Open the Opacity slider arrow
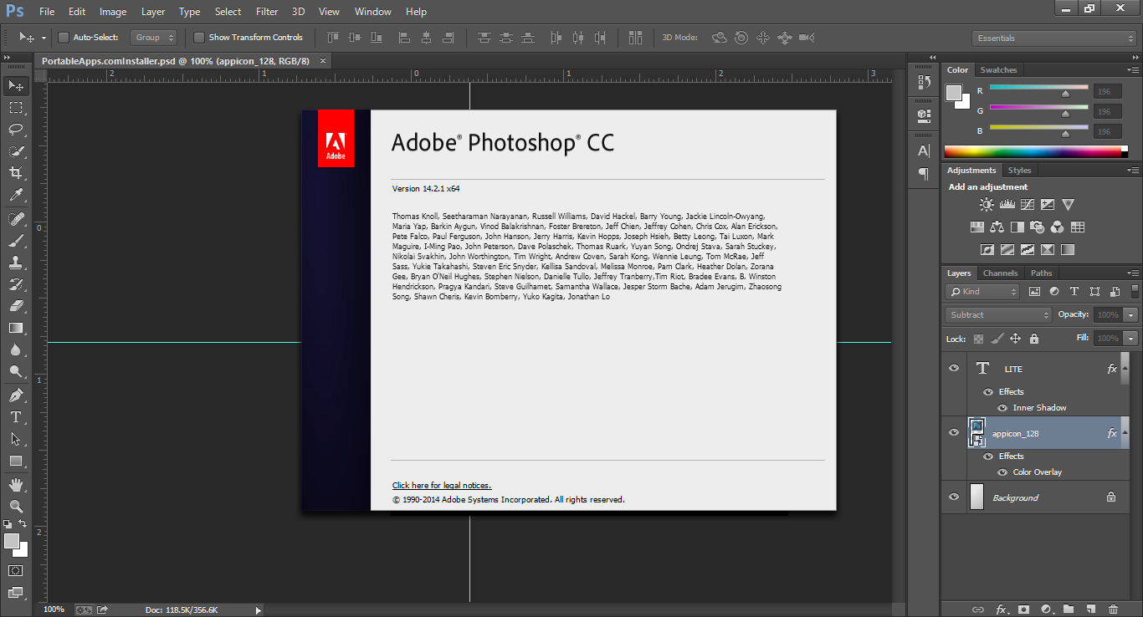The image size is (1143, 617). point(1131,315)
